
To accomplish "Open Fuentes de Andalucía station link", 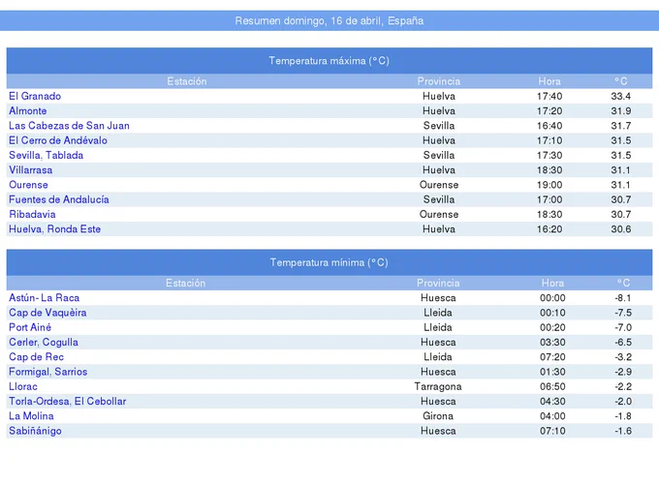I will tap(59, 199).
